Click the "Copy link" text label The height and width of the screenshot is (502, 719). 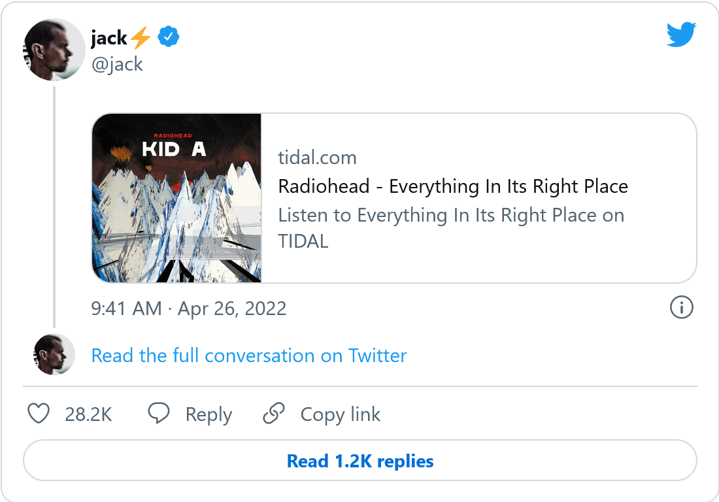pyautogui.click(x=340, y=414)
